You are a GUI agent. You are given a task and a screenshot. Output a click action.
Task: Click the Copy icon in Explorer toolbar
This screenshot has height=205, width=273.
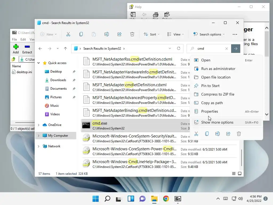coord(81,34)
